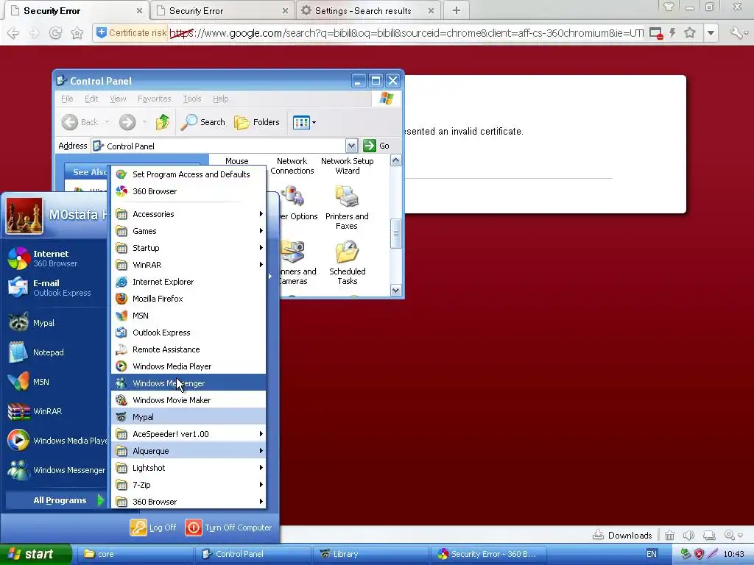Image resolution: width=754 pixels, height=565 pixels.
Task: Open Internet Explorer from programs list
Action: coord(188,282)
